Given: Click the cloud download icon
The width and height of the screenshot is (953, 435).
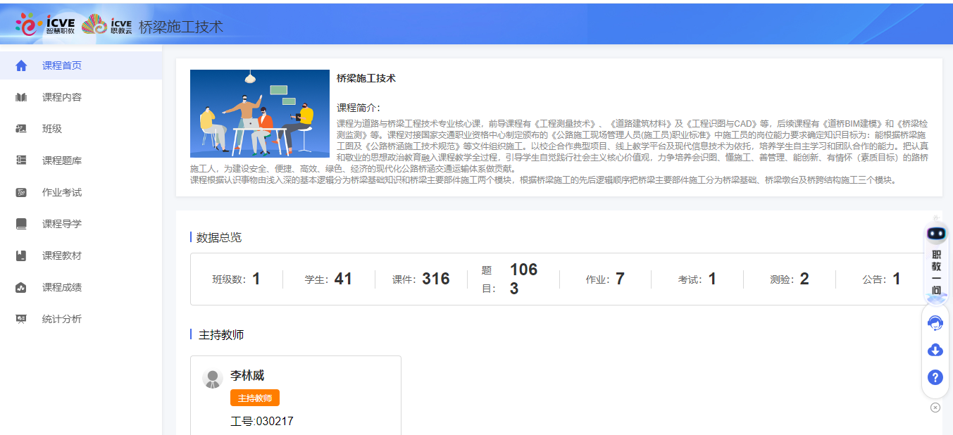Looking at the screenshot, I should (x=935, y=350).
